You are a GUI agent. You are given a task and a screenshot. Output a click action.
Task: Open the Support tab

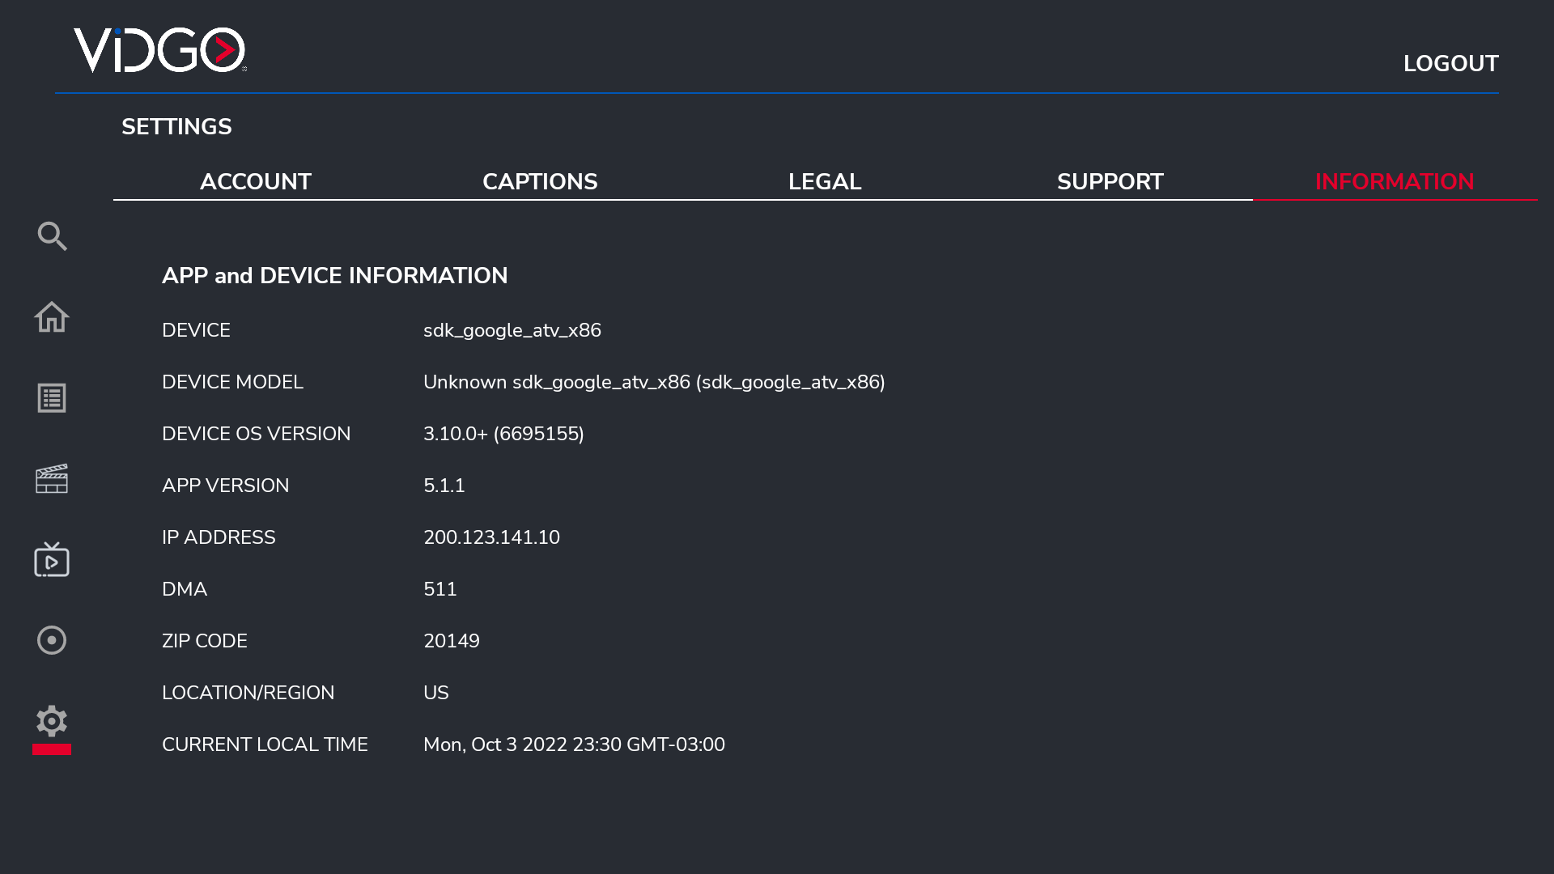(x=1110, y=181)
